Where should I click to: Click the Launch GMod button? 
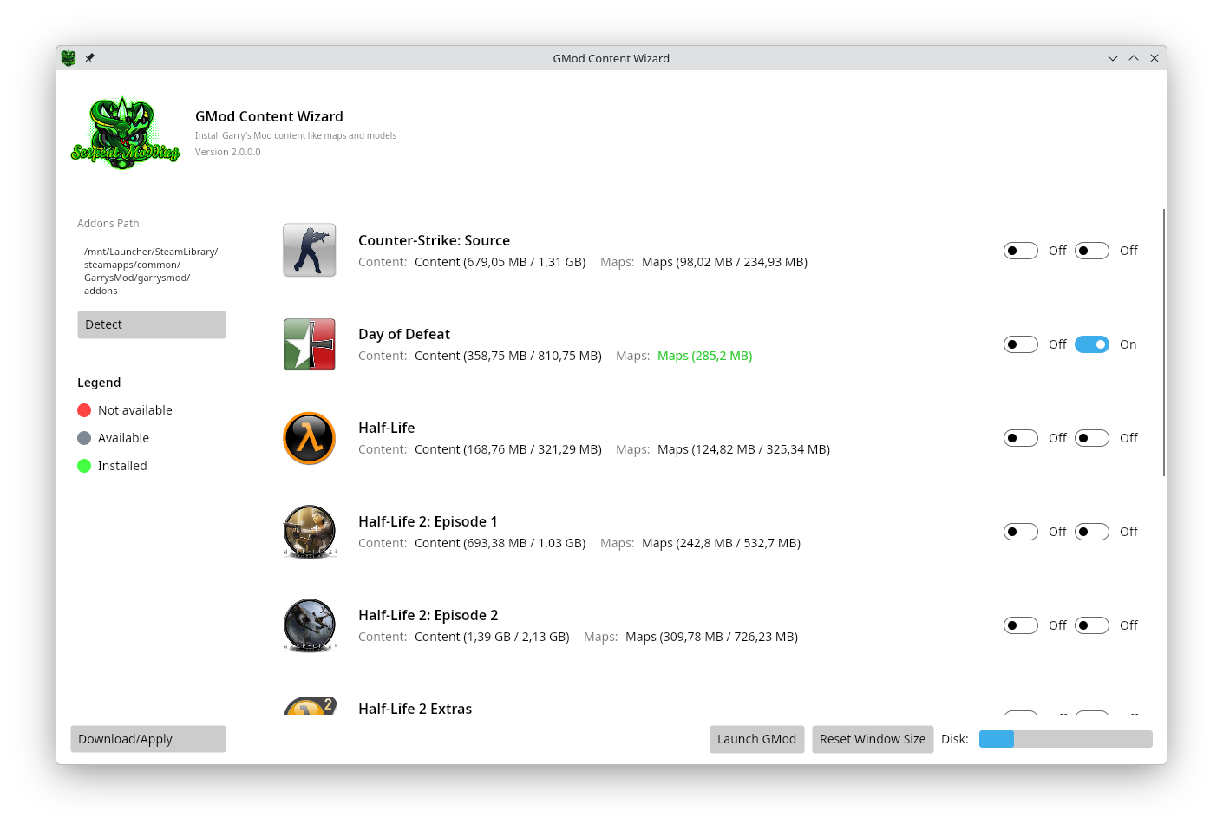point(757,739)
